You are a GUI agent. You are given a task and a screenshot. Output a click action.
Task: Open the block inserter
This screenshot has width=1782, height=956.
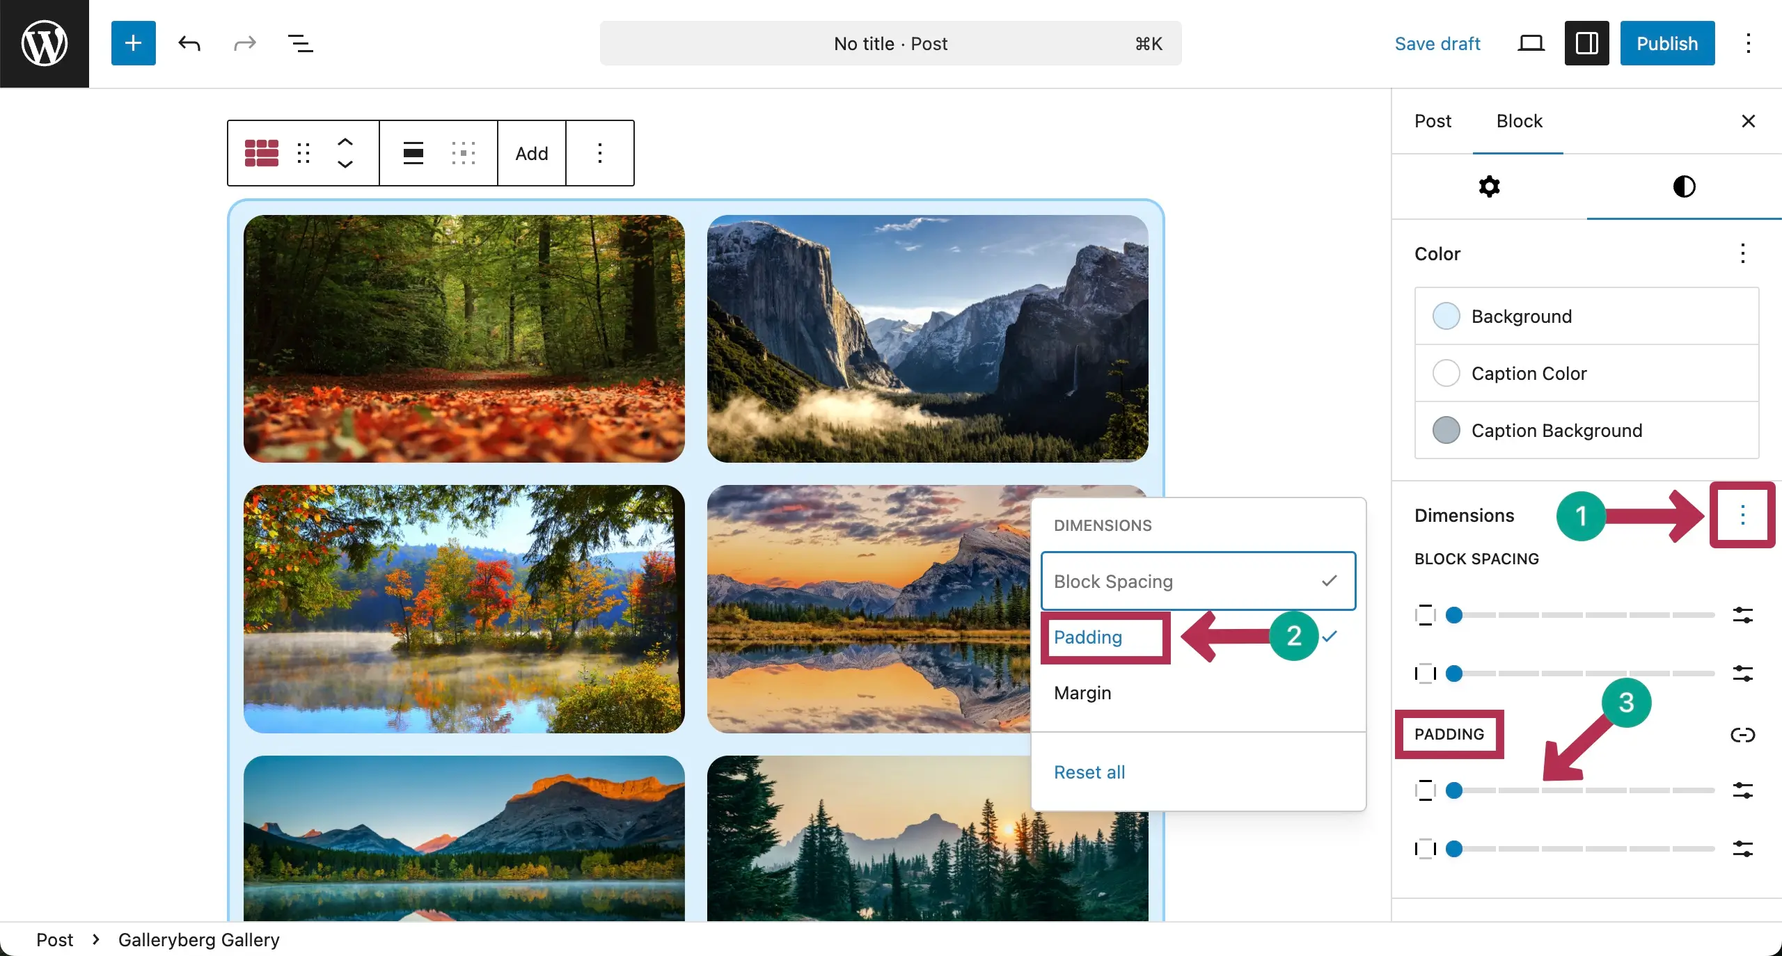tap(132, 43)
